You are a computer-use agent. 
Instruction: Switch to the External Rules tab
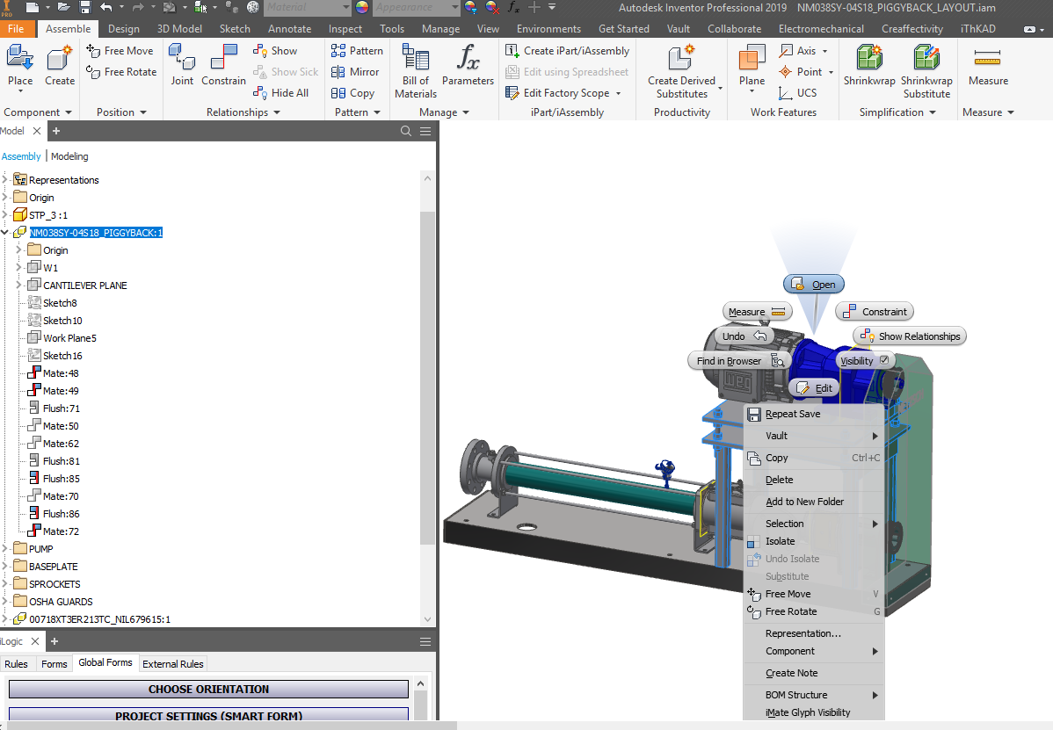click(172, 663)
